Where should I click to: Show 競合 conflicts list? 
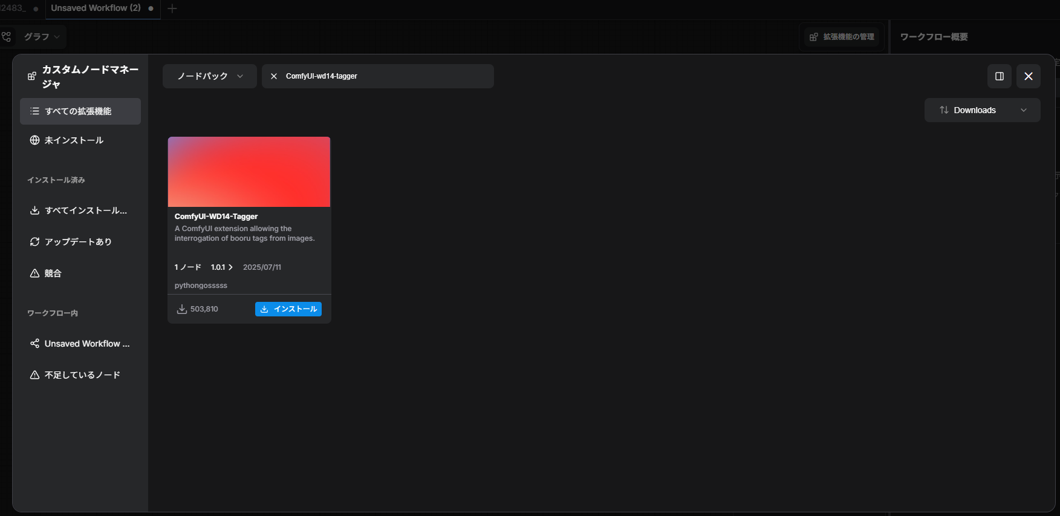(x=80, y=273)
